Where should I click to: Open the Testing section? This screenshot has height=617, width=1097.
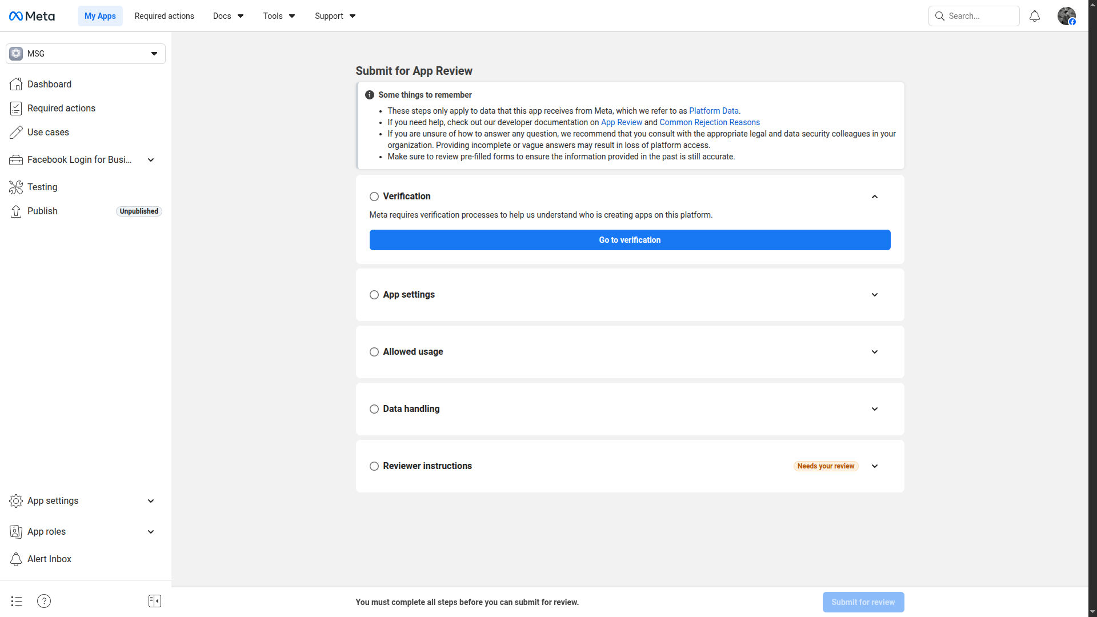point(42,187)
